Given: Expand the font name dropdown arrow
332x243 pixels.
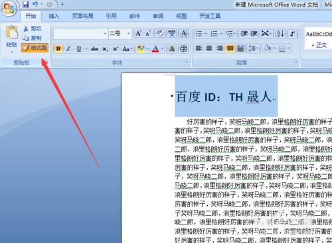Looking at the screenshot, I should (x=105, y=34).
